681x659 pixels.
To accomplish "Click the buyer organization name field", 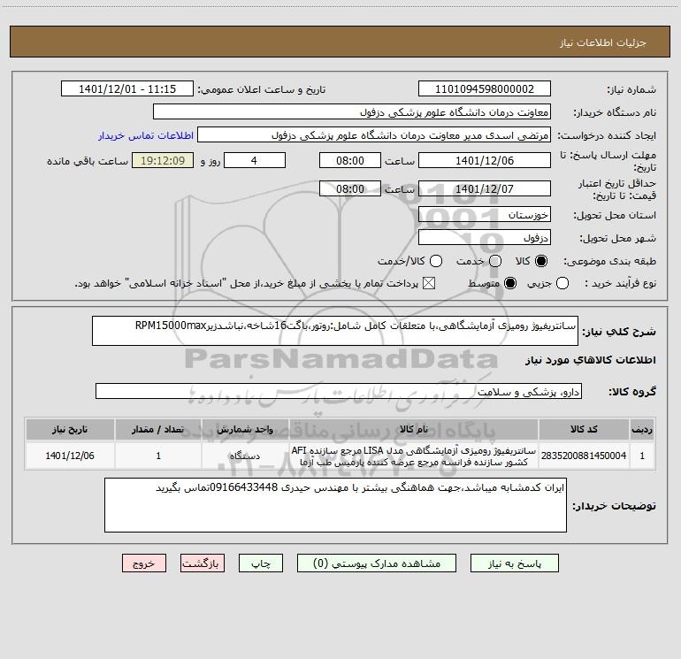I will 352,112.
